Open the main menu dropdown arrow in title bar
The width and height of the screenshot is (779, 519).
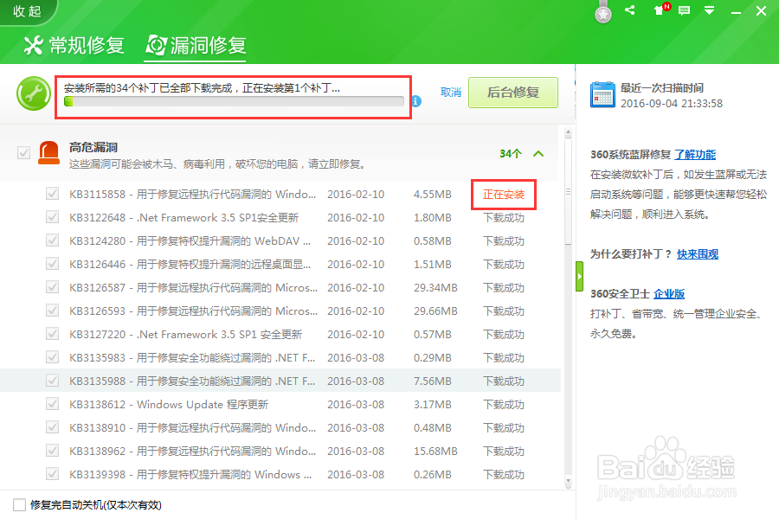tap(709, 11)
